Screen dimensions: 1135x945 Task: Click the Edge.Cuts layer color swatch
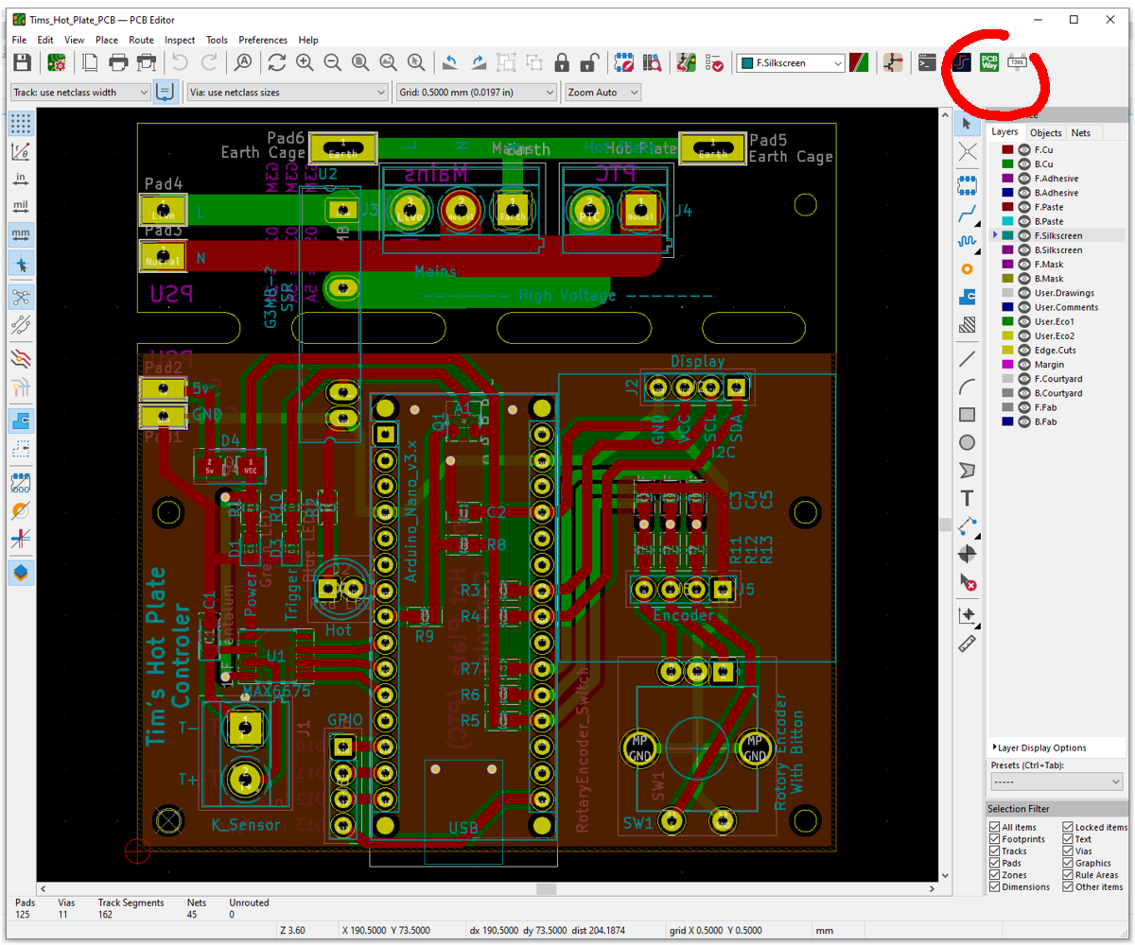coord(1006,350)
